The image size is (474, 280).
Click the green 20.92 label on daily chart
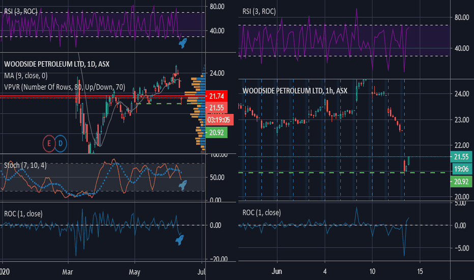click(x=216, y=132)
